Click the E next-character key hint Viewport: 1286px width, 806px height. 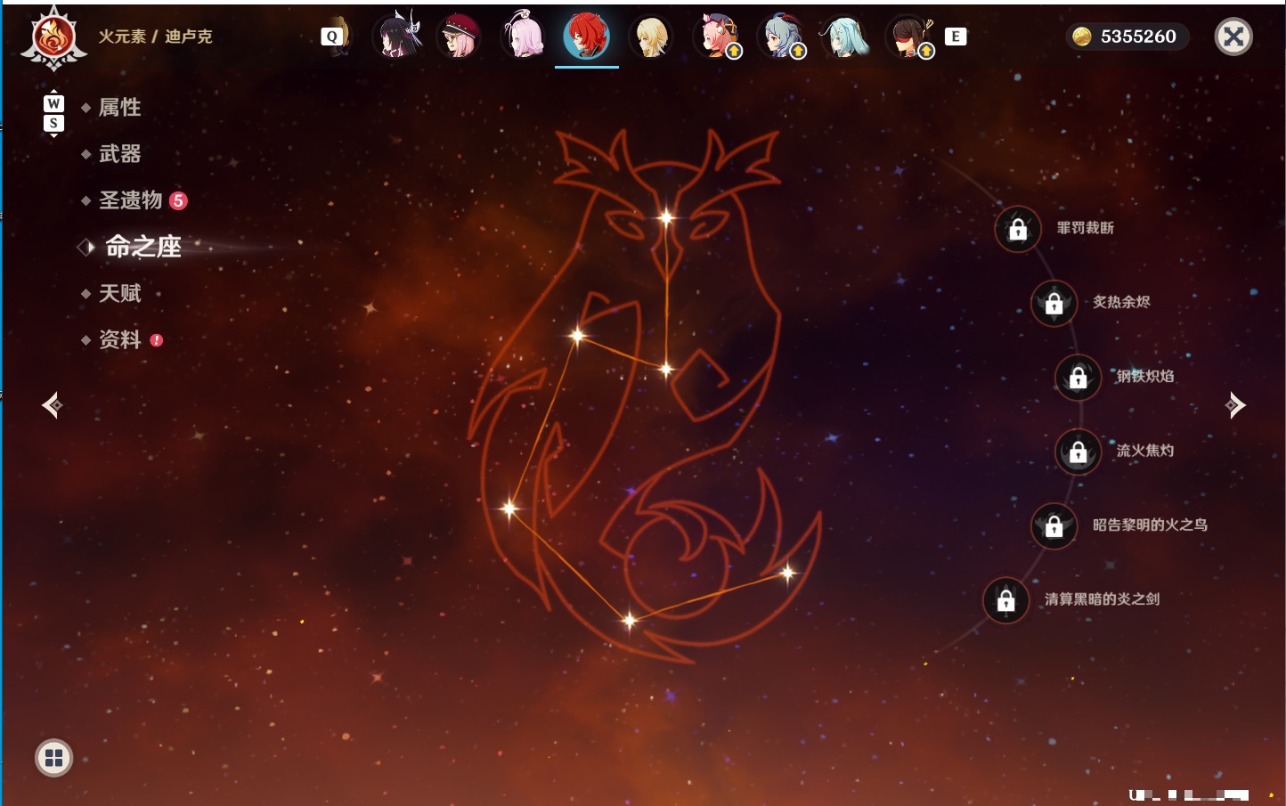click(956, 37)
